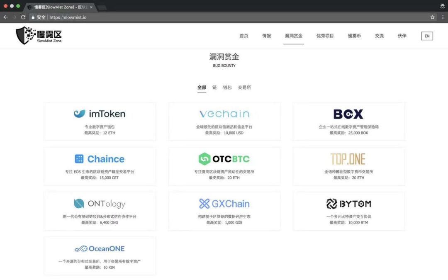
Task: Click the tab favicon for SlowMist Zone
Action: pos(29,7)
